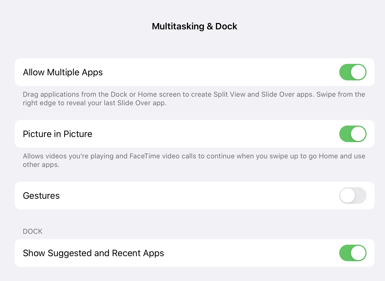Click "Swipe from the" text in first description
Viewport: 385px width, 281px height.
tap(341, 94)
